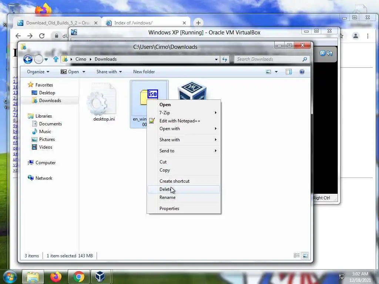Open the Windows Start button
This screenshot has height=284, width=379.
pyautogui.click(x=10, y=277)
